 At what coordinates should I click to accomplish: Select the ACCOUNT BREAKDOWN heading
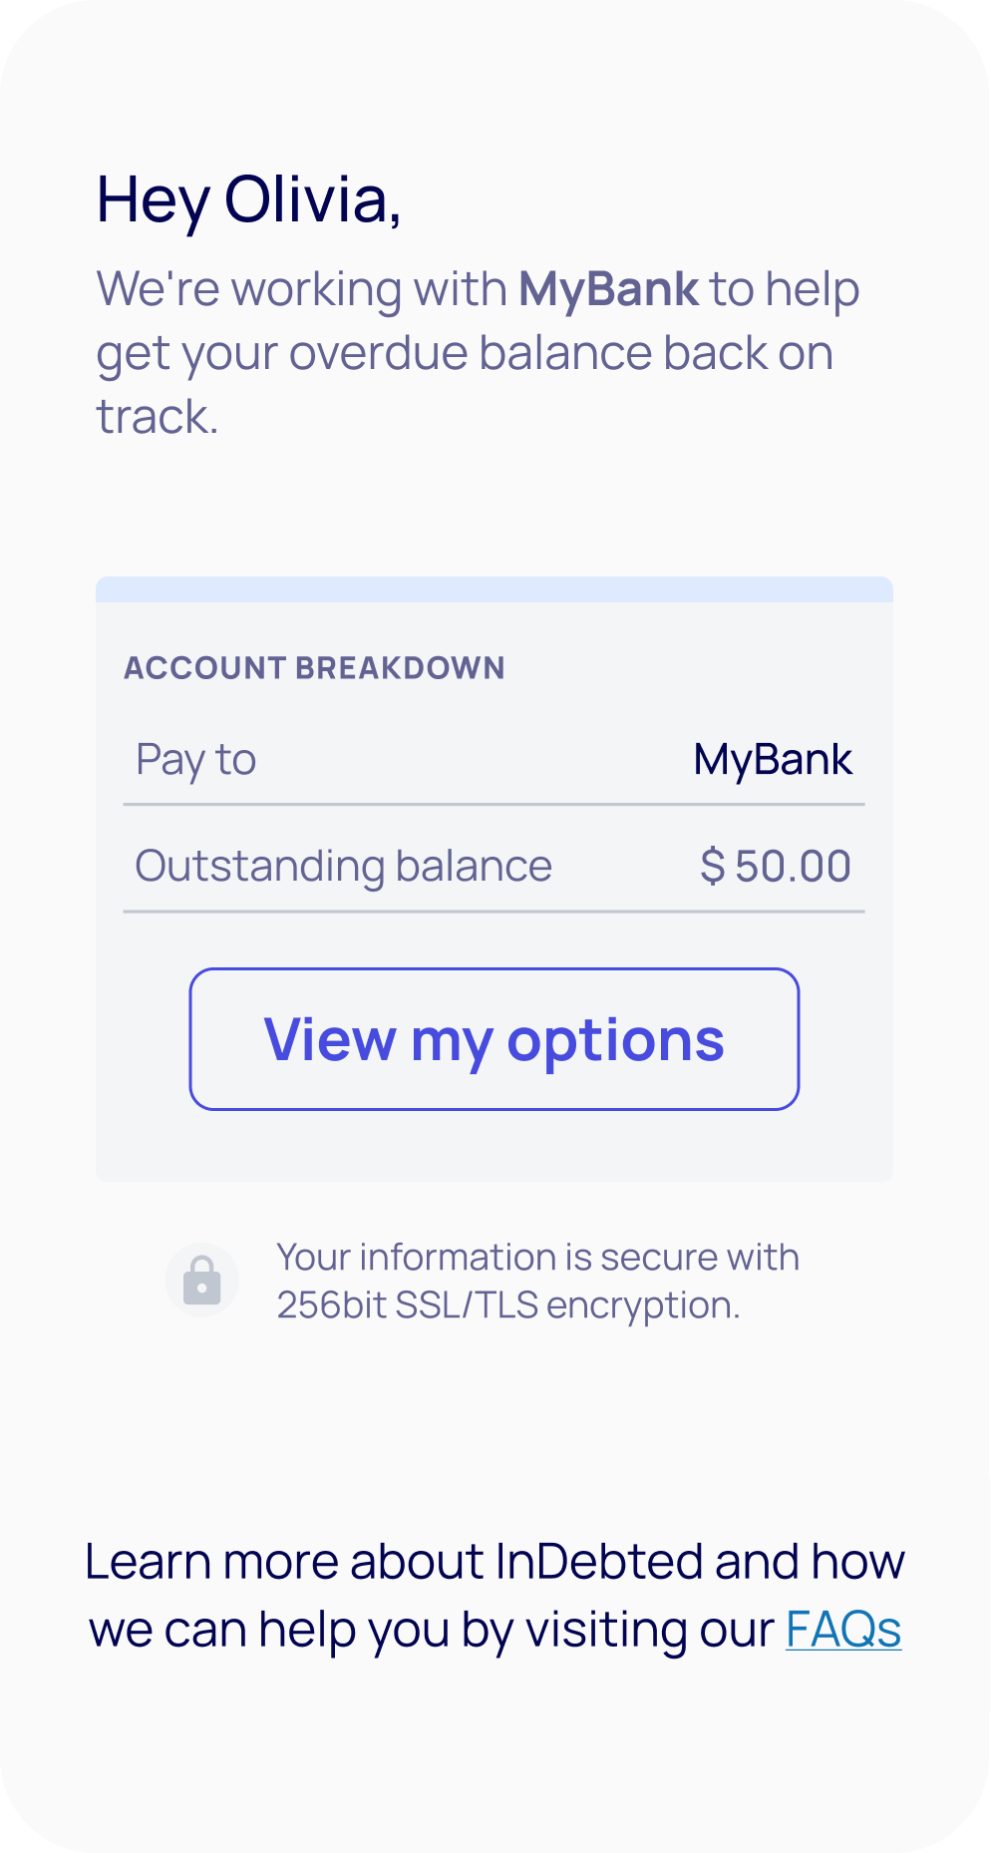[314, 667]
